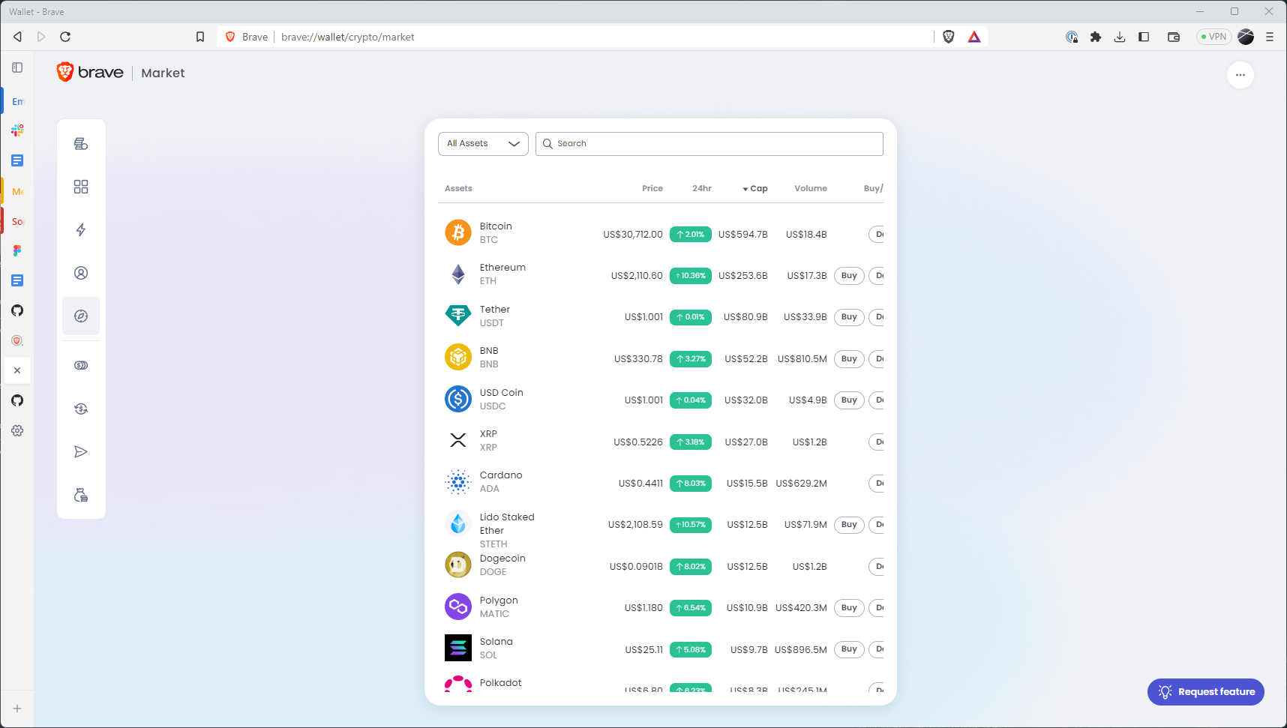Open the Portfolio assets panel
The width and height of the screenshot is (1287, 728).
(81, 143)
